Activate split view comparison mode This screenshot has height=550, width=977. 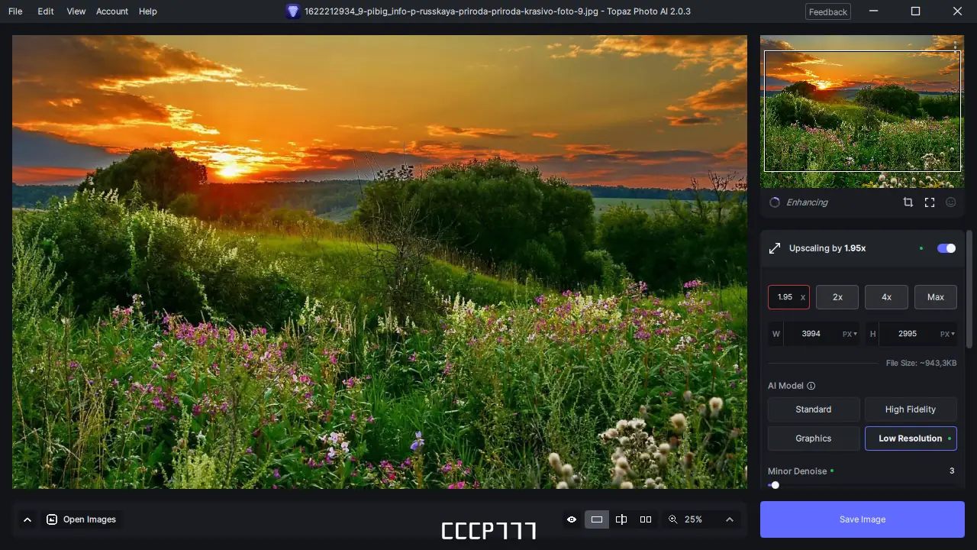(x=621, y=519)
